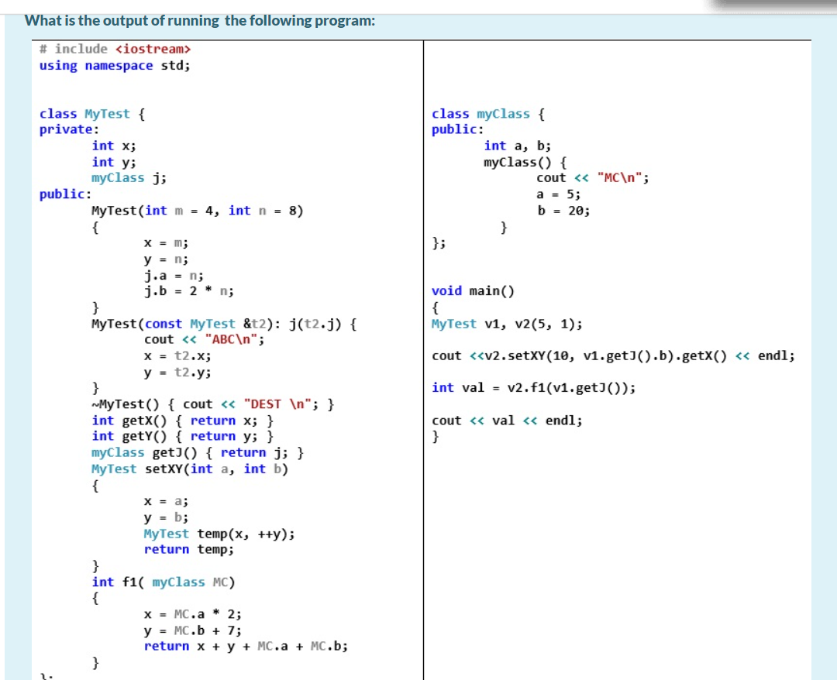Click the 'private:' access specifier

(69, 129)
